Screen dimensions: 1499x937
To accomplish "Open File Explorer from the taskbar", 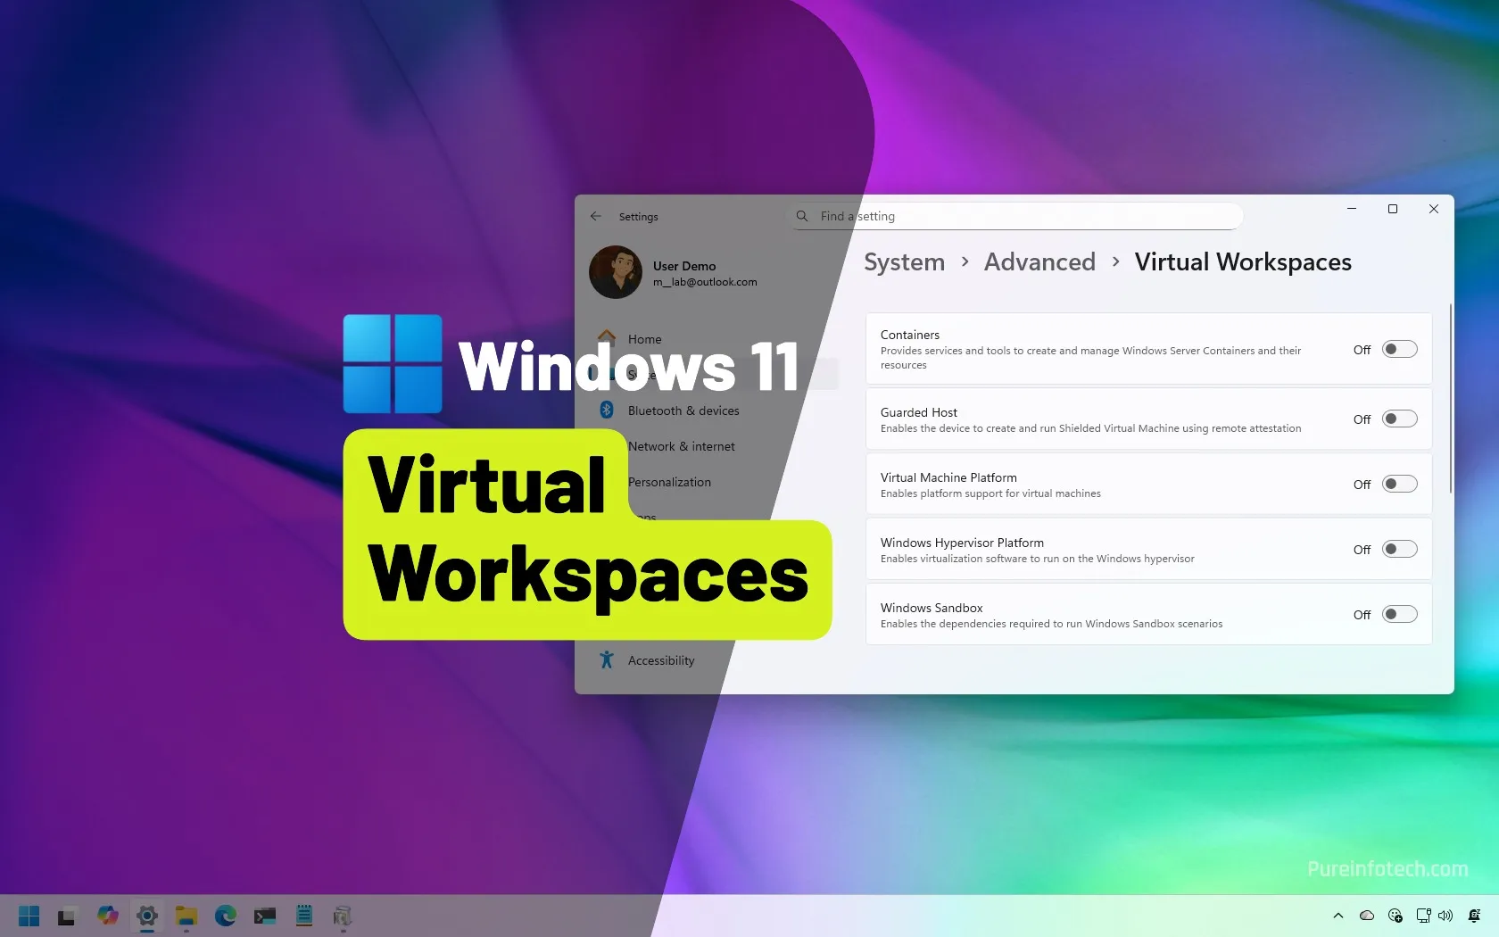I will tap(186, 916).
